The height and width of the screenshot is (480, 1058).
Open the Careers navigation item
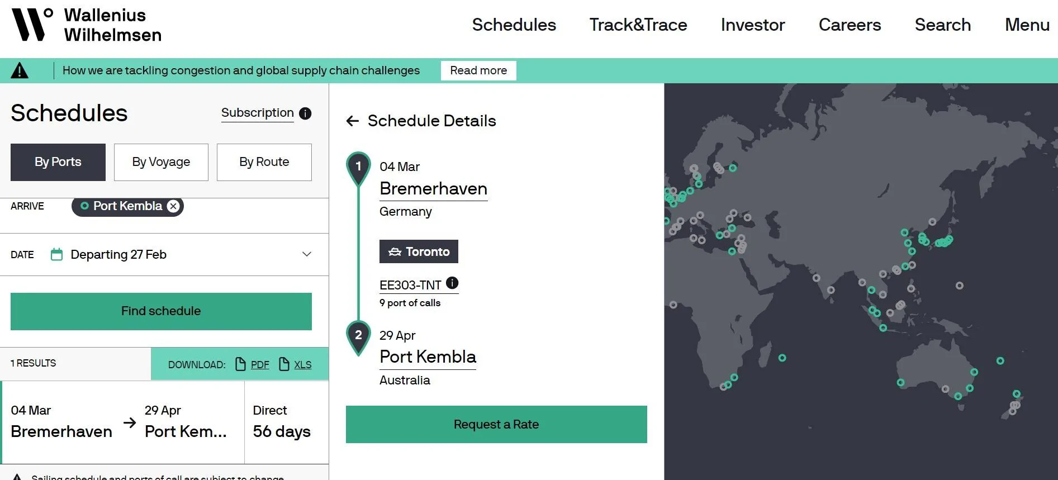pos(850,25)
